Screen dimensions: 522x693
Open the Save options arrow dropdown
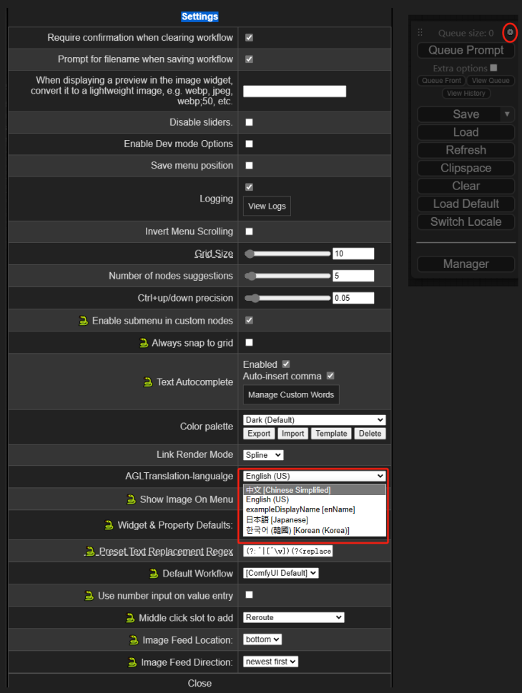click(507, 114)
